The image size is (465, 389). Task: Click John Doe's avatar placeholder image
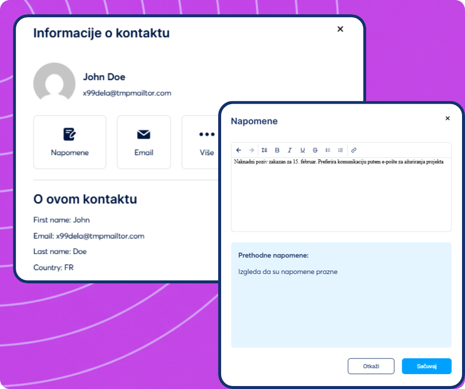pos(54,82)
